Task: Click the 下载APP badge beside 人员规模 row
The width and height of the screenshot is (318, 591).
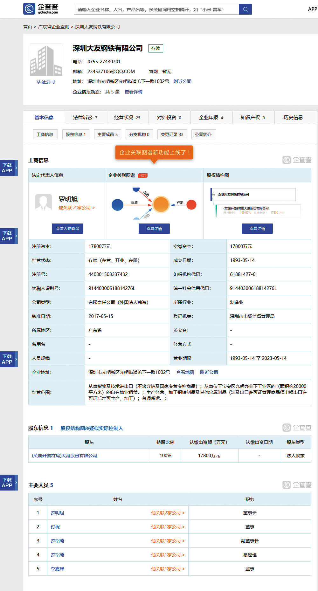Action: point(9,359)
